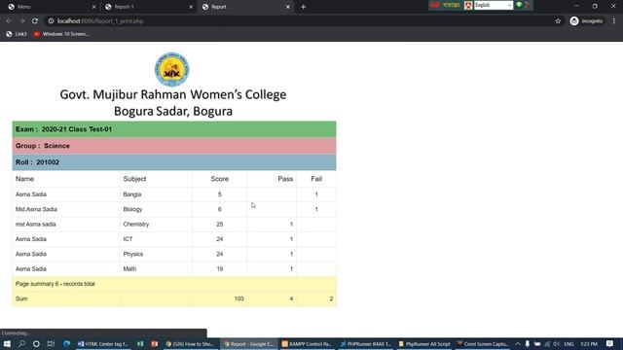The height and width of the screenshot is (350, 623).
Task: Open the English language dropdown of keyboard toolbar
Action: (494, 5)
